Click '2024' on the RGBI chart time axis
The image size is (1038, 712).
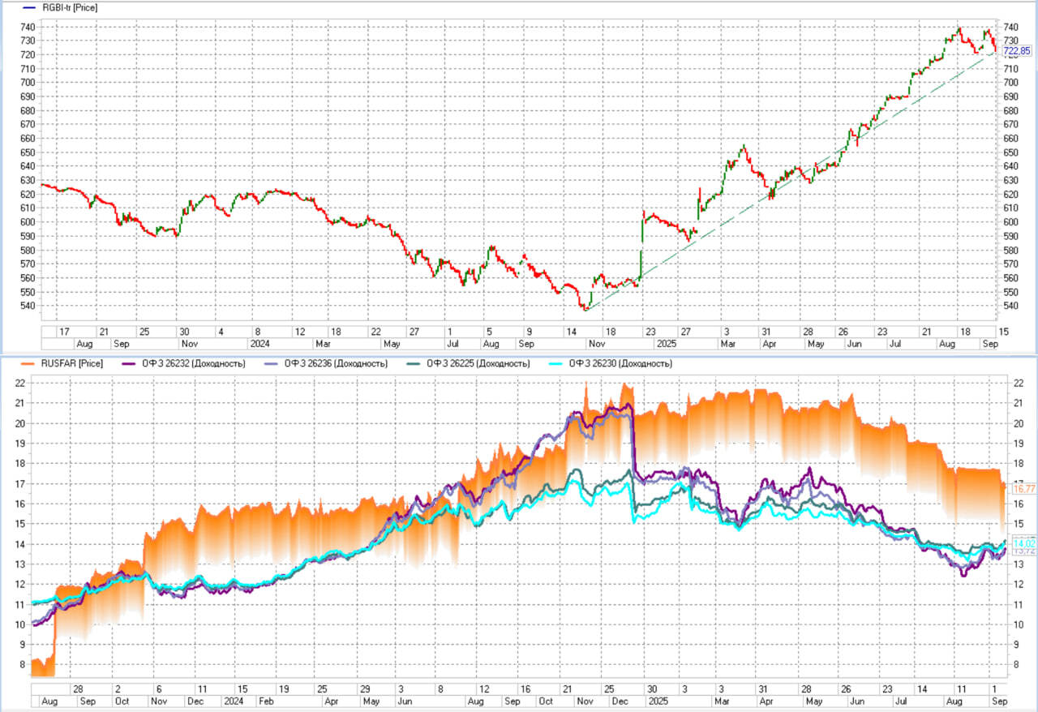(259, 343)
